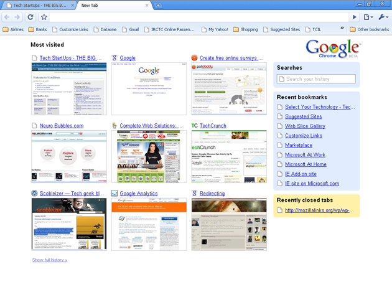Reopen the mozillalinks.org recently closed tab
Viewport: 392px width, 282px height.
320,210
